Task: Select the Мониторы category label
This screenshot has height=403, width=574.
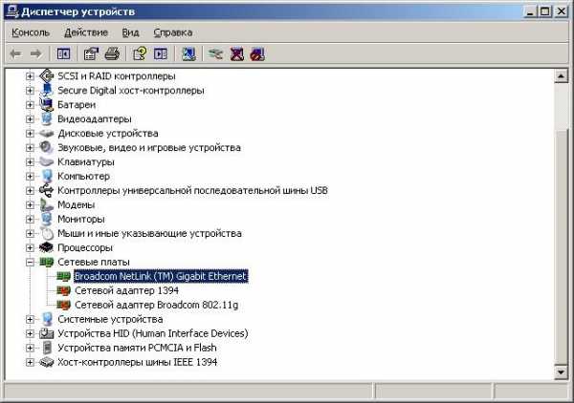Action: (x=81, y=219)
